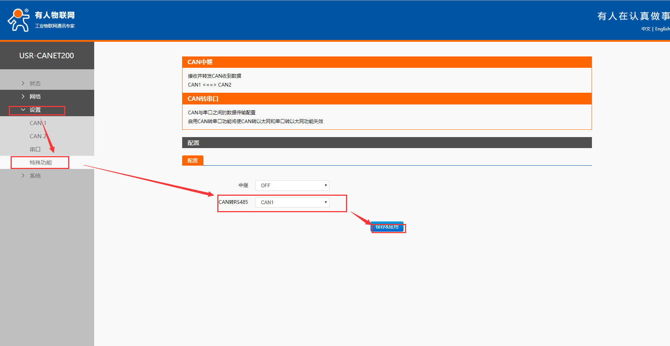Click the CAN中继 section header
670x346 pixels.
tap(200, 62)
